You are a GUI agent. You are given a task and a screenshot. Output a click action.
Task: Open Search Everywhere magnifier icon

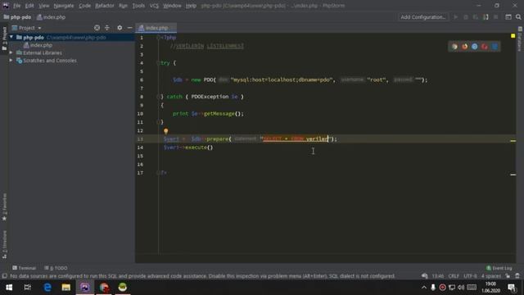click(x=518, y=17)
